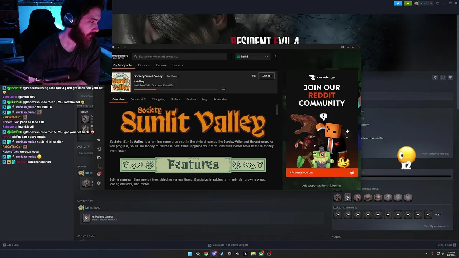The image size is (459, 258).
Task: Open View My Achievements in Steam
Action: tap(436, 226)
